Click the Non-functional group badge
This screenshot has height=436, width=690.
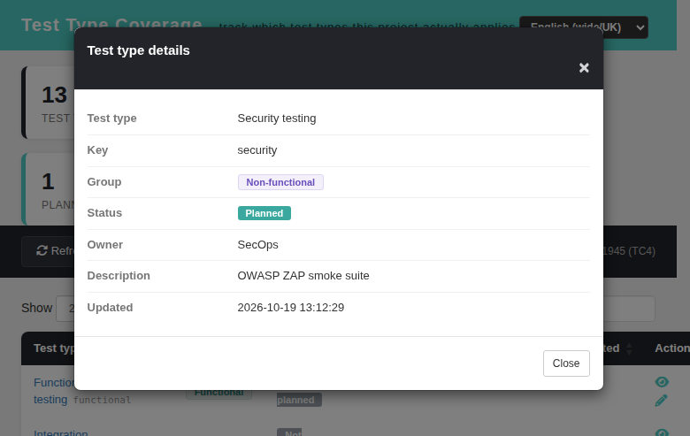point(280,182)
